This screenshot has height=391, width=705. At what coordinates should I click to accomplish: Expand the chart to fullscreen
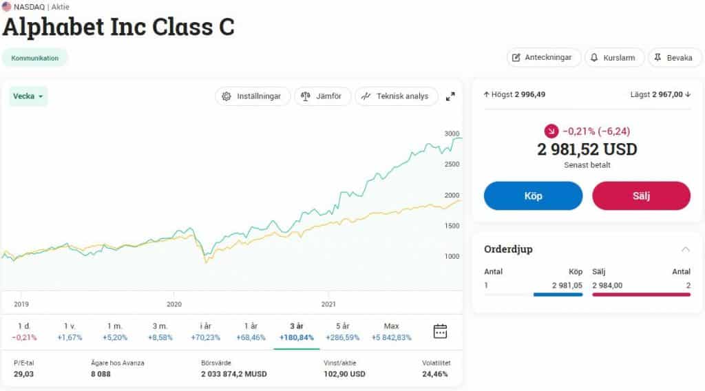(450, 96)
